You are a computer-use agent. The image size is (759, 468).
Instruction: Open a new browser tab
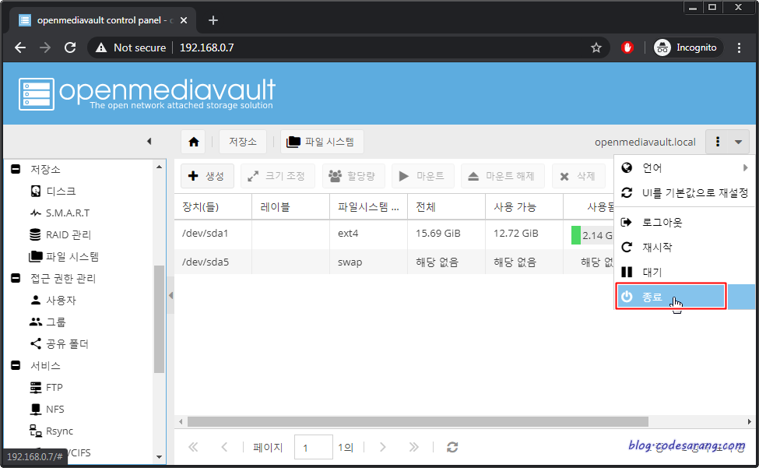[213, 20]
